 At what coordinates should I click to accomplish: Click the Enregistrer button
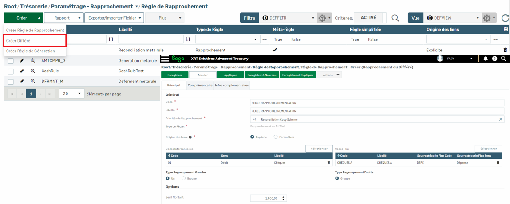pos(174,75)
